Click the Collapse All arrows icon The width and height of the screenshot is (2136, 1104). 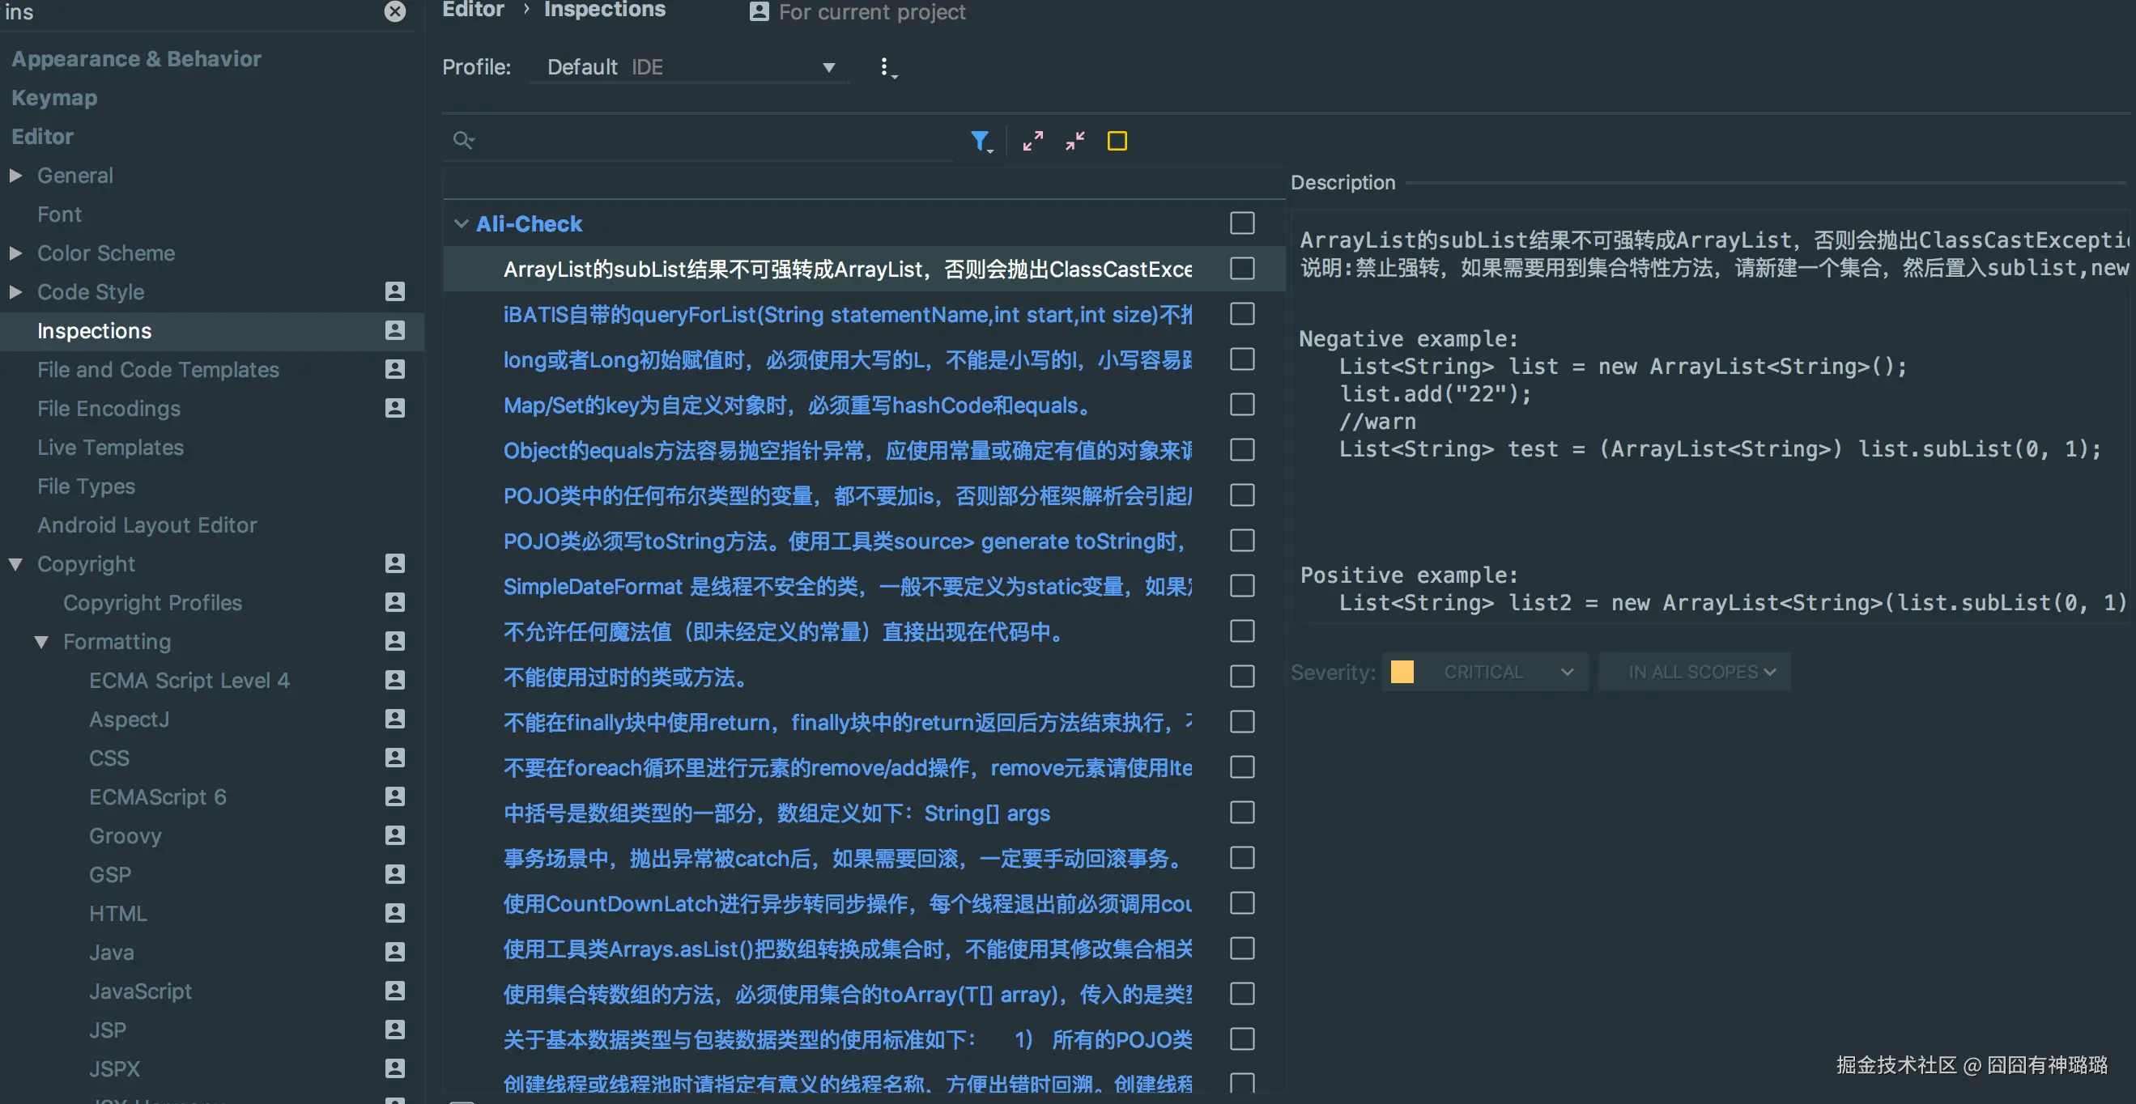1075,141
